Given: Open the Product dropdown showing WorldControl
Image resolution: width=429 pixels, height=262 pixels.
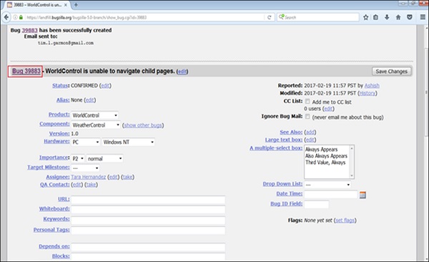Looking at the screenshot, I should tap(95, 115).
